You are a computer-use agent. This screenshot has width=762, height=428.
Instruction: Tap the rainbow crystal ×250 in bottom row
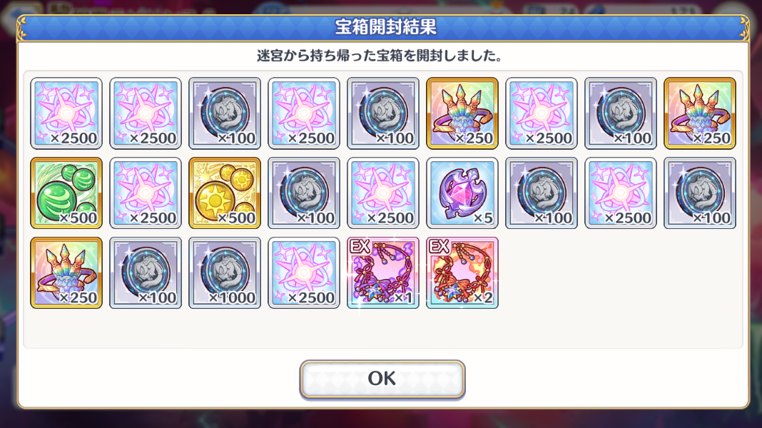66,272
